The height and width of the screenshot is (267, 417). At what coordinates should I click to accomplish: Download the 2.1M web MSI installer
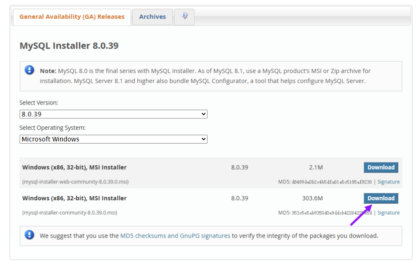coord(381,168)
